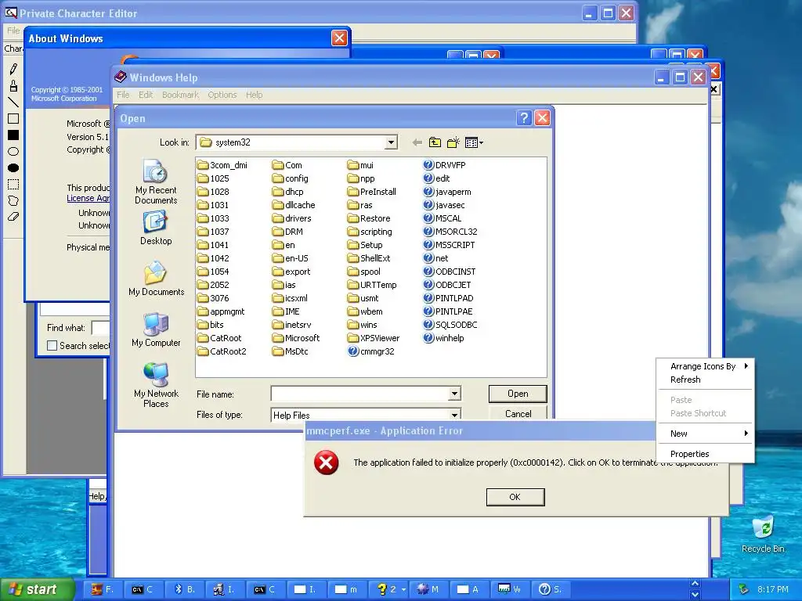The image size is (802, 601).
Task: Select the 3com_dmi folder
Action: (222, 165)
